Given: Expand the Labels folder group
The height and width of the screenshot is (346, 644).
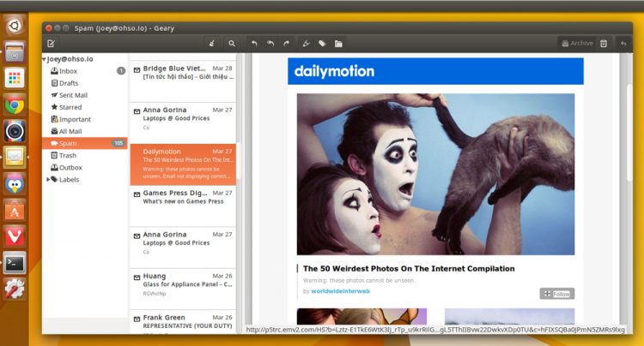Looking at the screenshot, I should (48, 179).
